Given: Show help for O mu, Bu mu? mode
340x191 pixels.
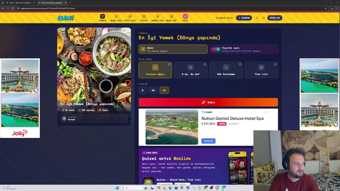Looking at the screenshot, I should click(x=205, y=64).
